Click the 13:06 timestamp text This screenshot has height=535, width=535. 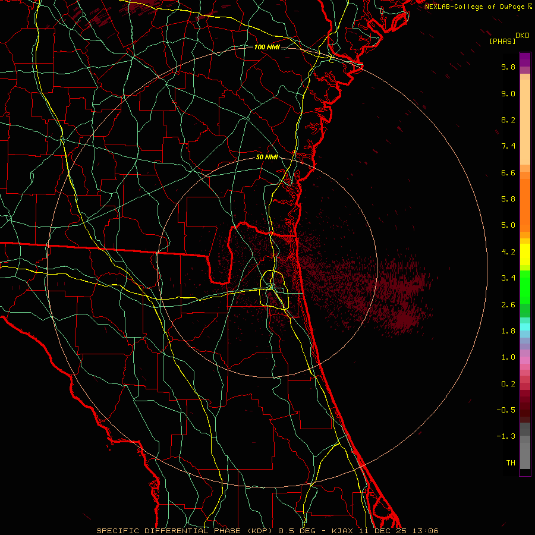point(425,531)
